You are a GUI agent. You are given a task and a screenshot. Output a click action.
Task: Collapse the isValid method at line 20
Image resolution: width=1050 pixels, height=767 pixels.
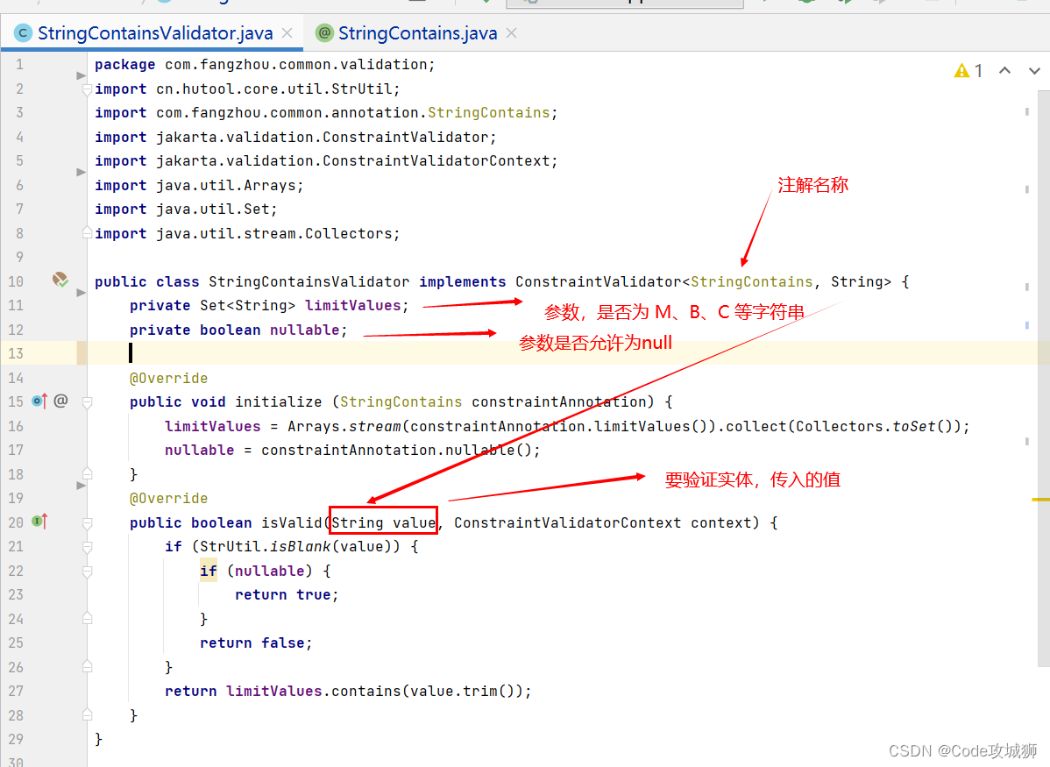(x=87, y=522)
